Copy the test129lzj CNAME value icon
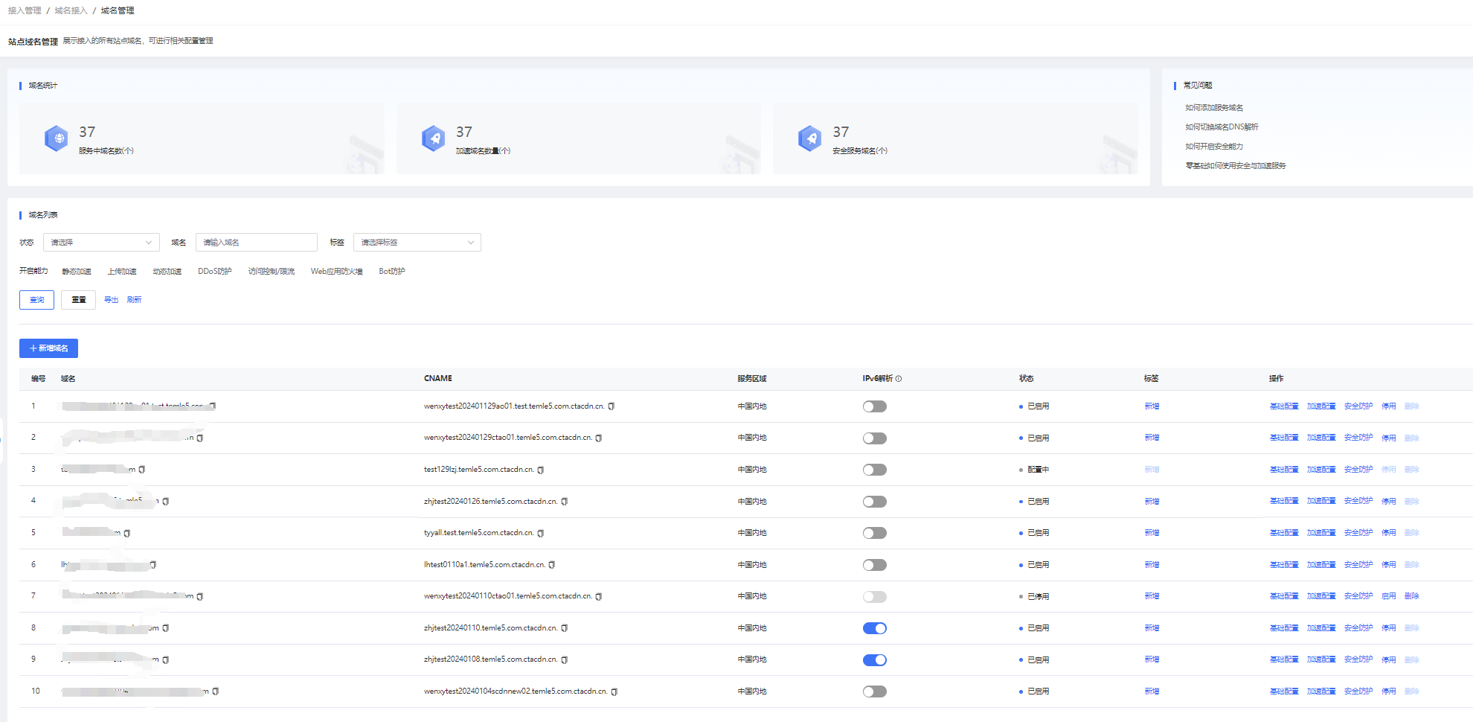 [541, 470]
